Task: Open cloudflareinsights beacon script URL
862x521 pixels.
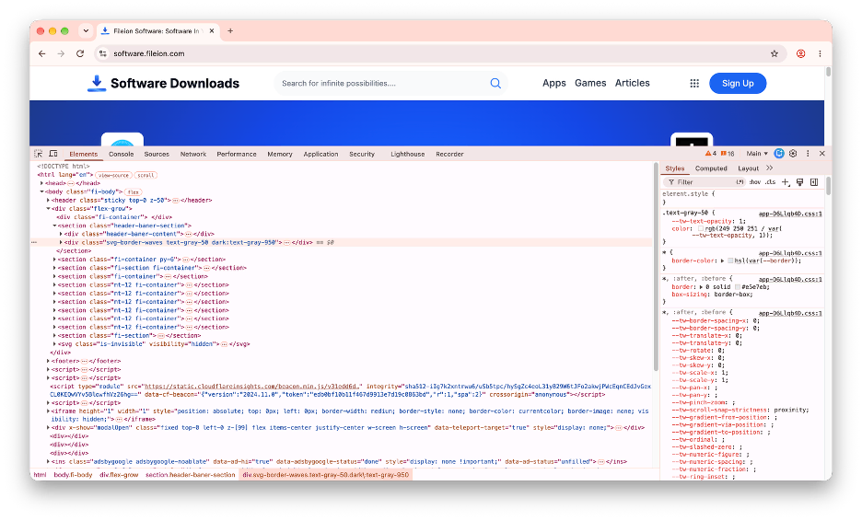Action: [x=250, y=387]
